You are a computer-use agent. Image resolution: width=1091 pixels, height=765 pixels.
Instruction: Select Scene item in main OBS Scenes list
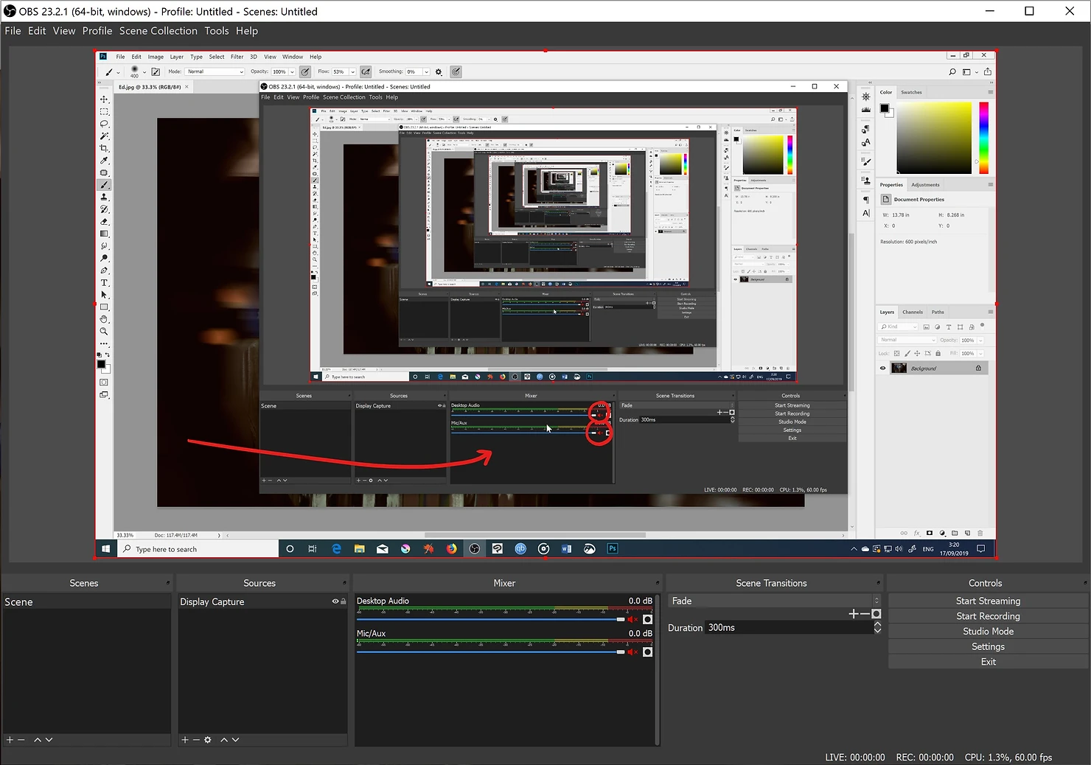[x=86, y=602]
